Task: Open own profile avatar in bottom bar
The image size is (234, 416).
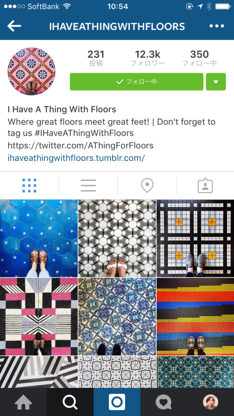Action: click(x=211, y=402)
